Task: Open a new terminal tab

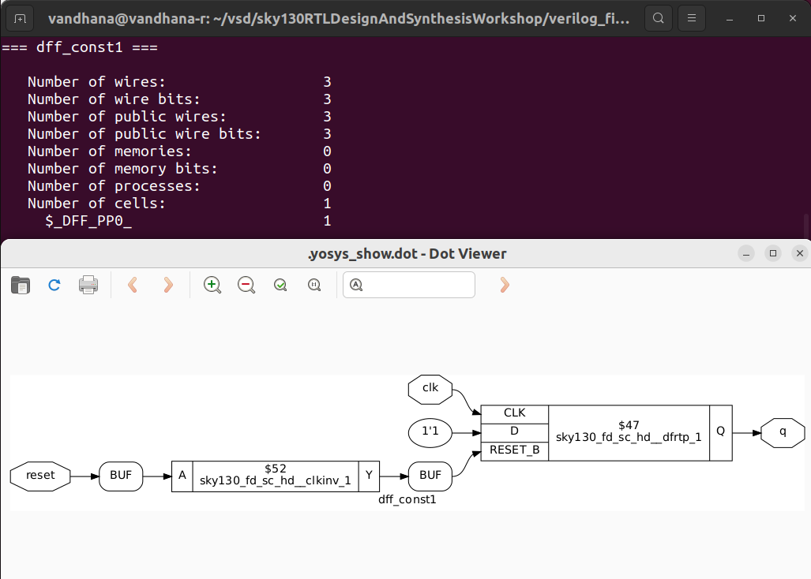Action: click(x=18, y=17)
